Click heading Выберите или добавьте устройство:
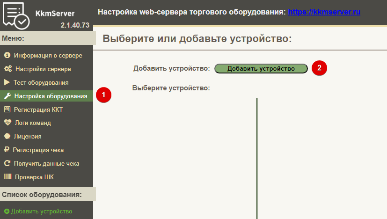Viewport: 387px width, 219px height. coord(197,39)
